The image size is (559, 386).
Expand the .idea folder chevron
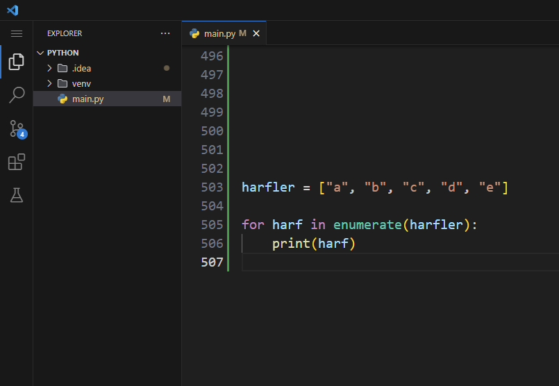(x=49, y=68)
